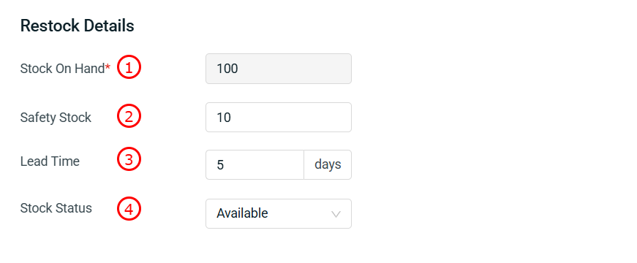Click the Restock Details heading

78,26
